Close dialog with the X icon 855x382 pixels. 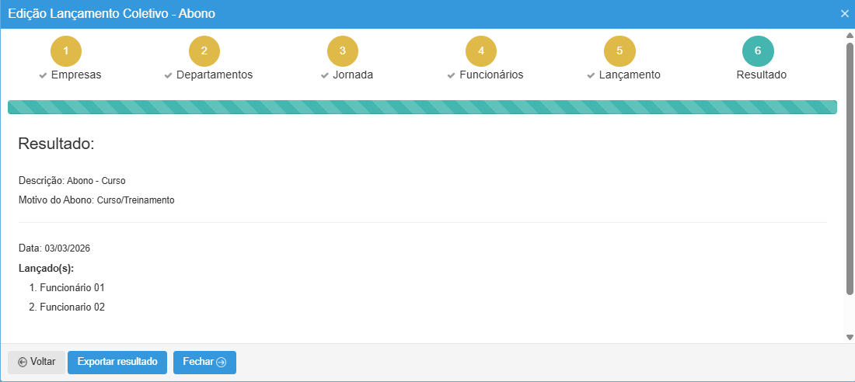click(x=845, y=13)
